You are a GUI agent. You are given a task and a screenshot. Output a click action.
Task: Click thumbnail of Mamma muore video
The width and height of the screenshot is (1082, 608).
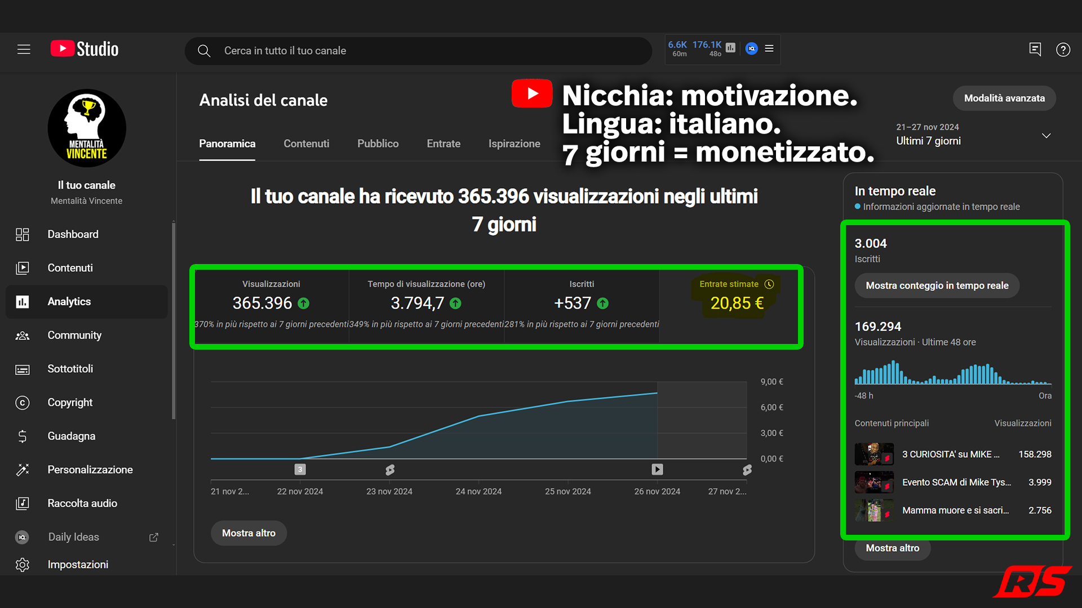tap(874, 511)
